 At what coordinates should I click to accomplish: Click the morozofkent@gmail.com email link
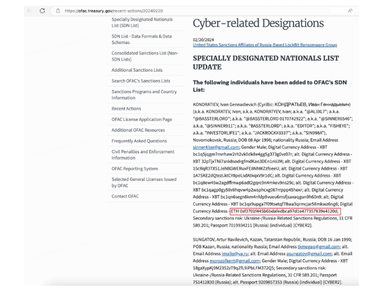tap(235, 261)
